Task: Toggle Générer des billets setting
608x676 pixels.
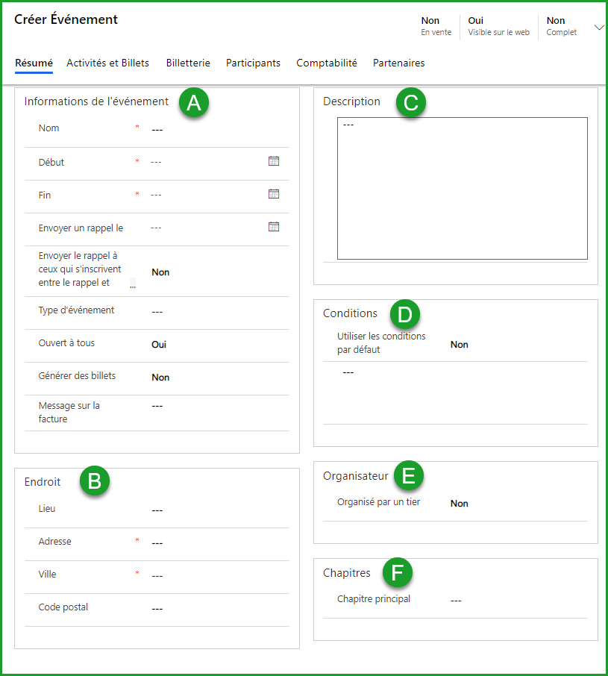Action: point(160,378)
